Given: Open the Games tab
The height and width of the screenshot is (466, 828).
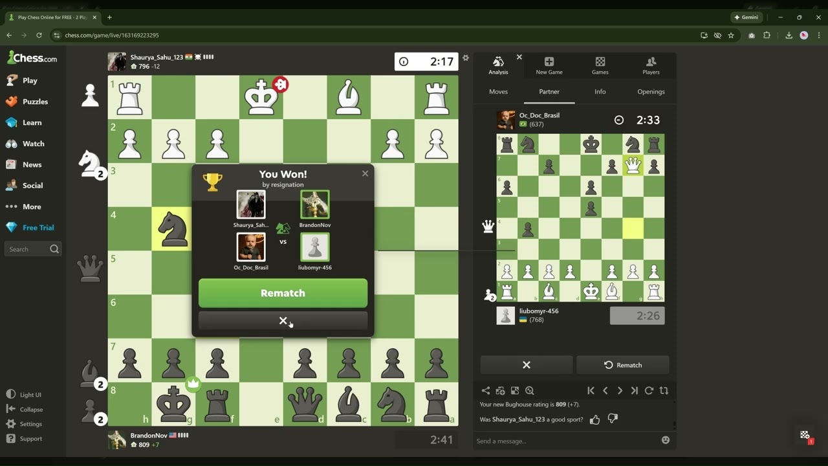Looking at the screenshot, I should pyautogui.click(x=600, y=65).
